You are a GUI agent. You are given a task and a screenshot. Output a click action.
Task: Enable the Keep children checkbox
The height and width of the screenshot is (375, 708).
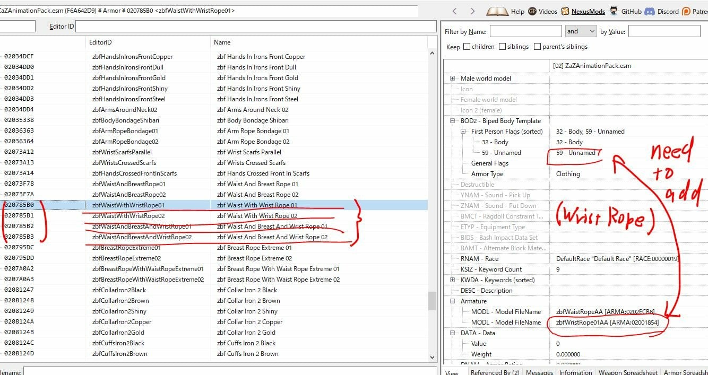click(467, 46)
